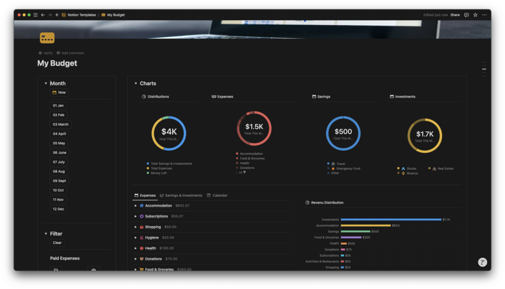Image resolution: width=505 pixels, height=289 pixels.
Task: Open the Investments chart tab
Action: coord(402,97)
